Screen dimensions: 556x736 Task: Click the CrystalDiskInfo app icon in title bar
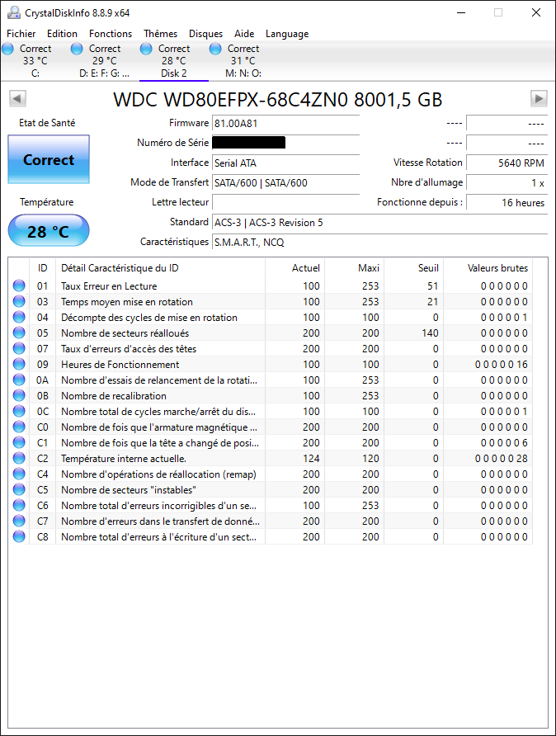pos(13,12)
